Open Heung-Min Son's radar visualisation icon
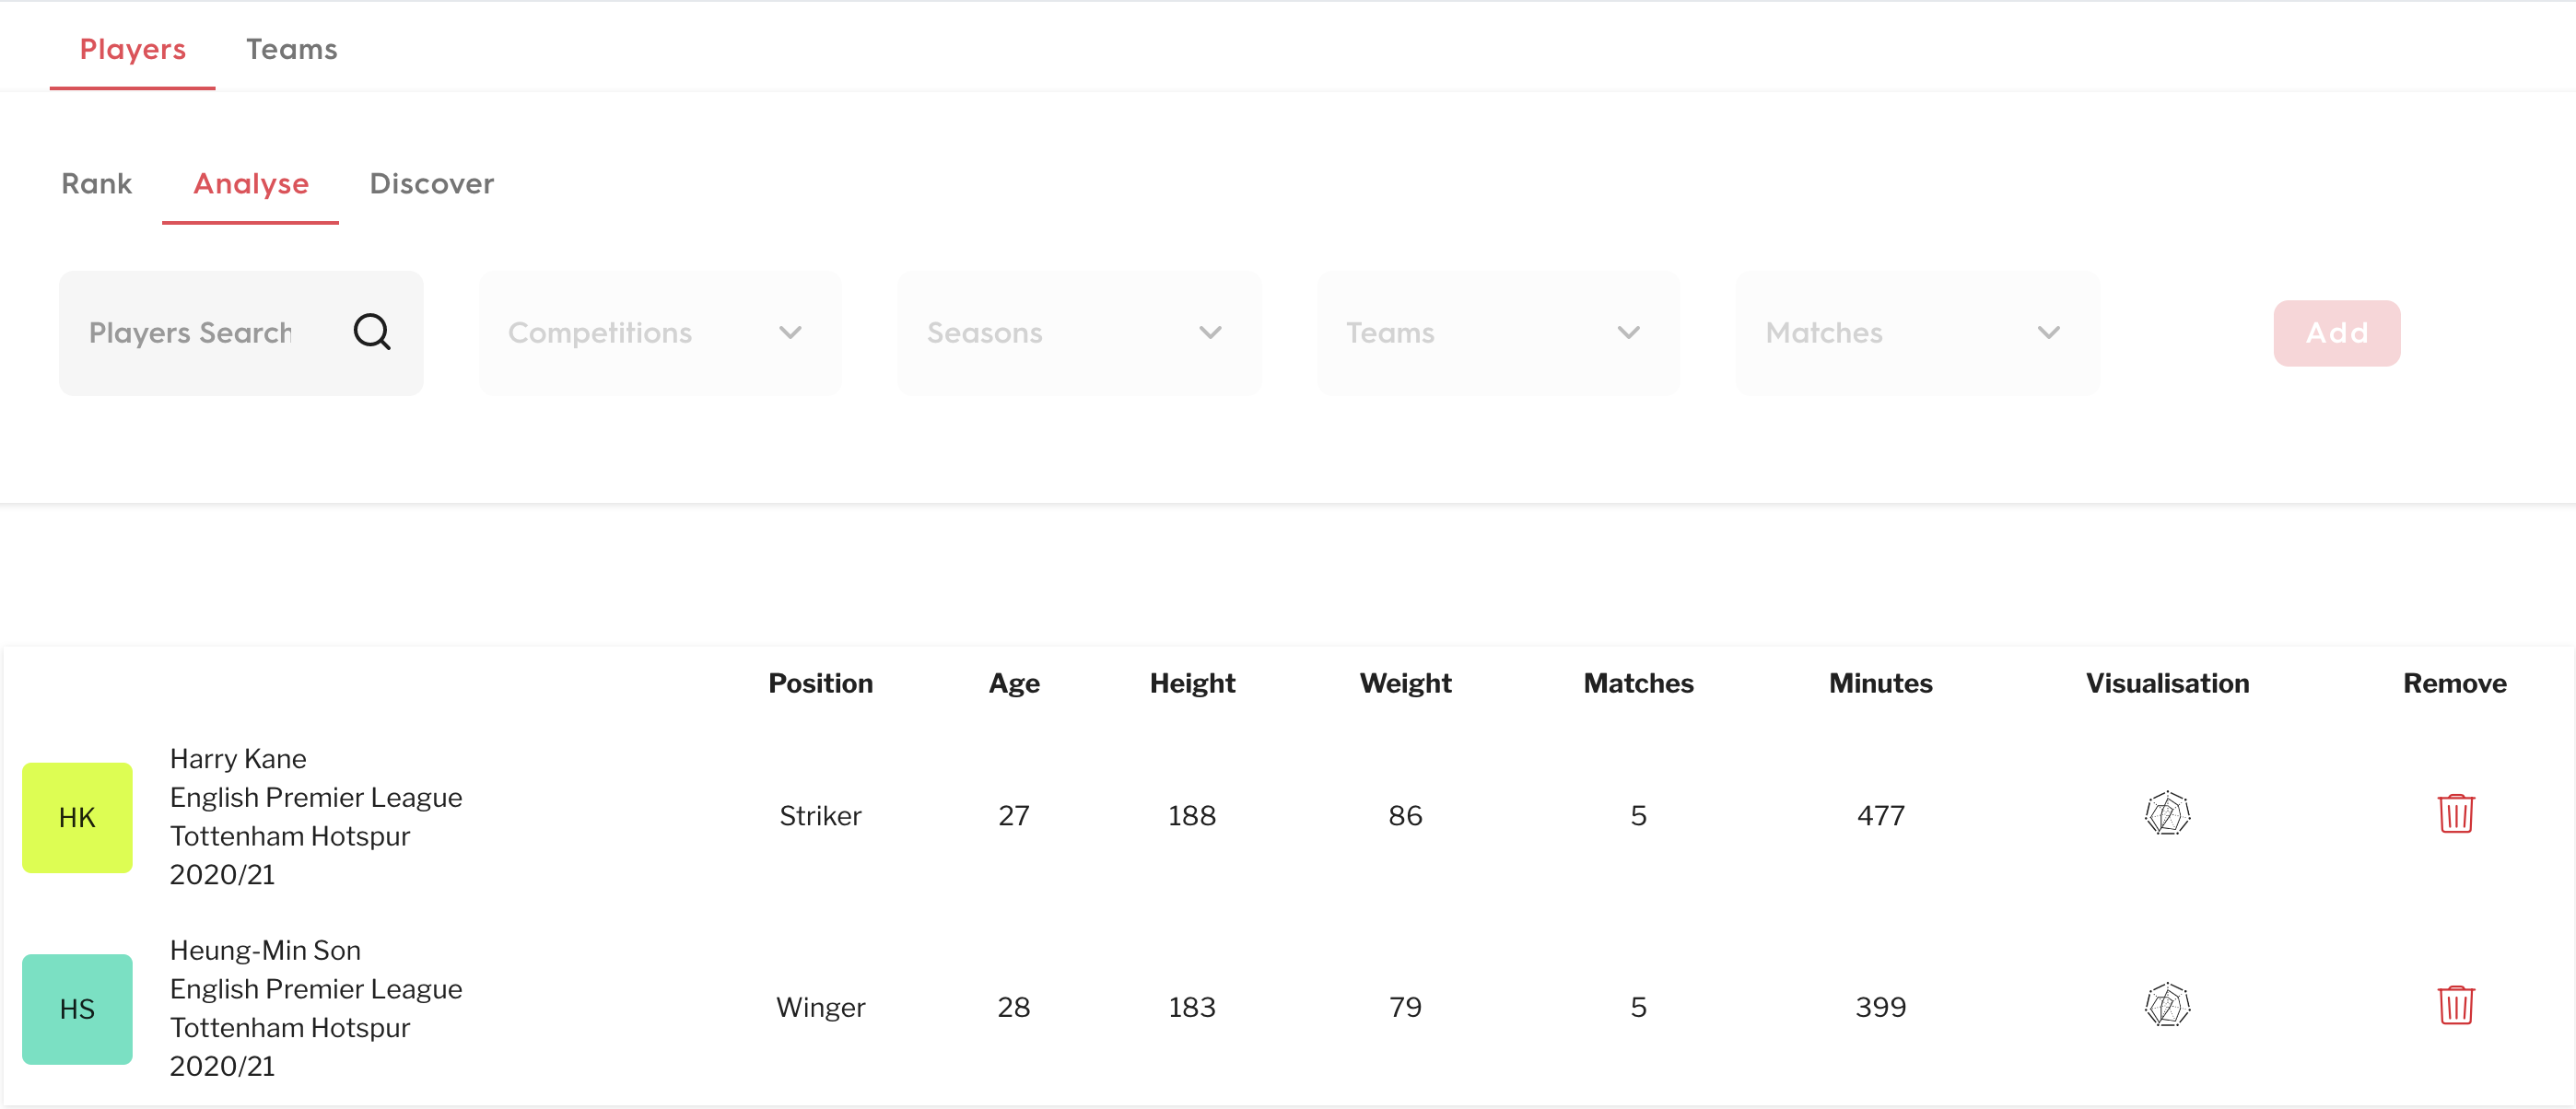The image size is (2576, 1109). [2167, 1005]
